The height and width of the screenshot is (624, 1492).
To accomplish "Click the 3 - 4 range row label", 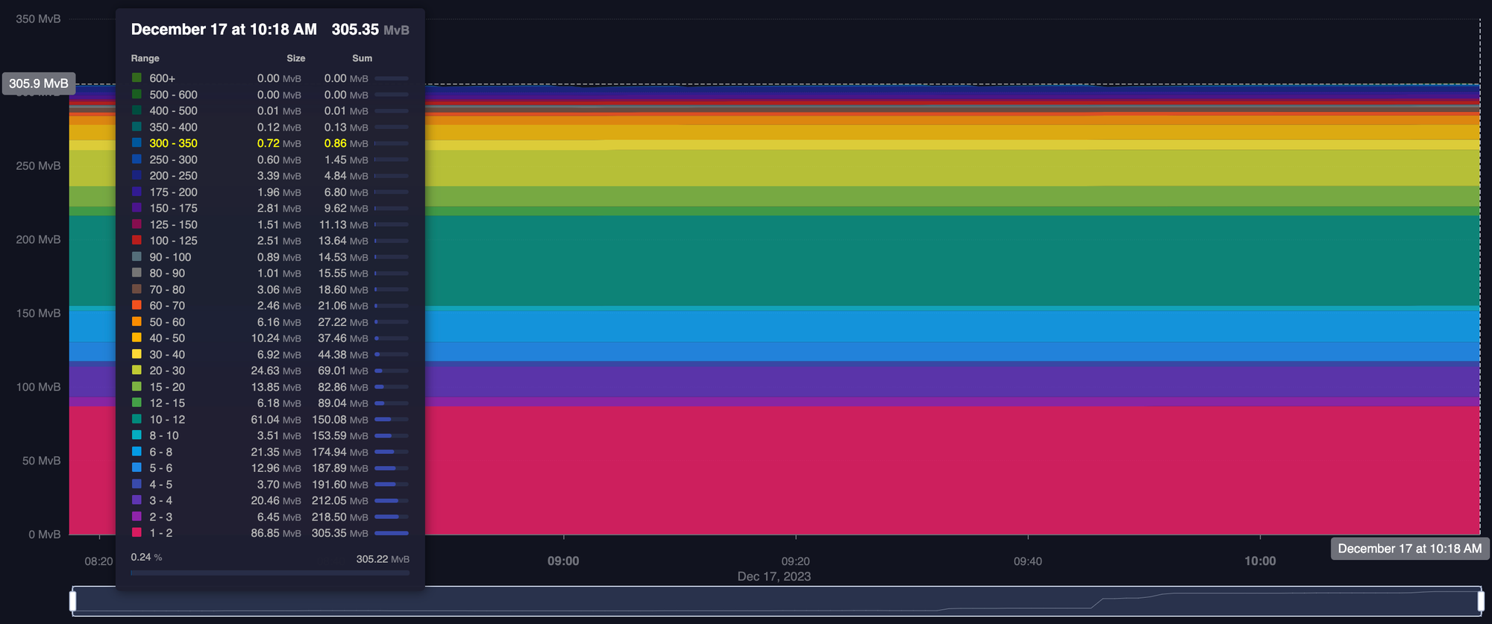I will [161, 500].
